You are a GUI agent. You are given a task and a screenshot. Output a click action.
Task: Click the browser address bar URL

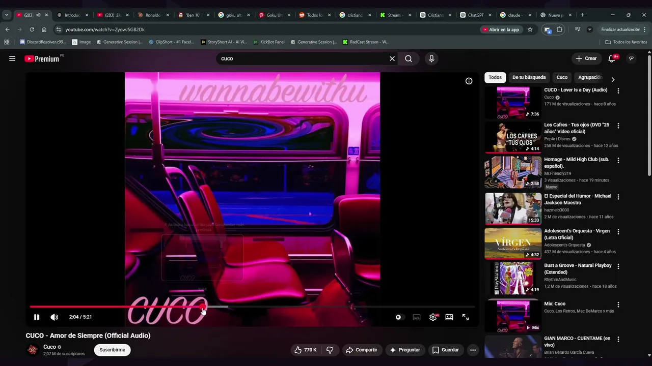point(105,29)
